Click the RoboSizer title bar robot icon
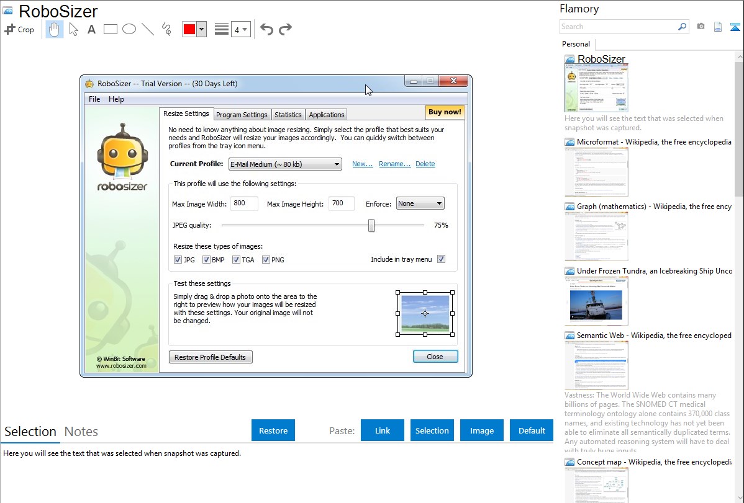744x503 pixels. [x=89, y=84]
